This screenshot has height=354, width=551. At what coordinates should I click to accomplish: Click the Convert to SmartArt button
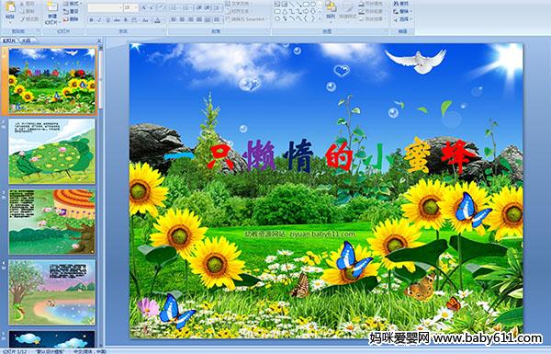coord(246,19)
